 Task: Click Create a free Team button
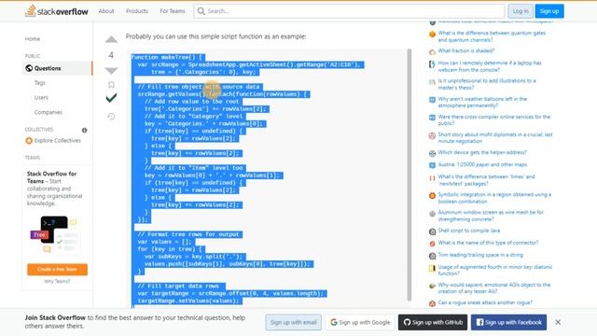pos(57,270)
